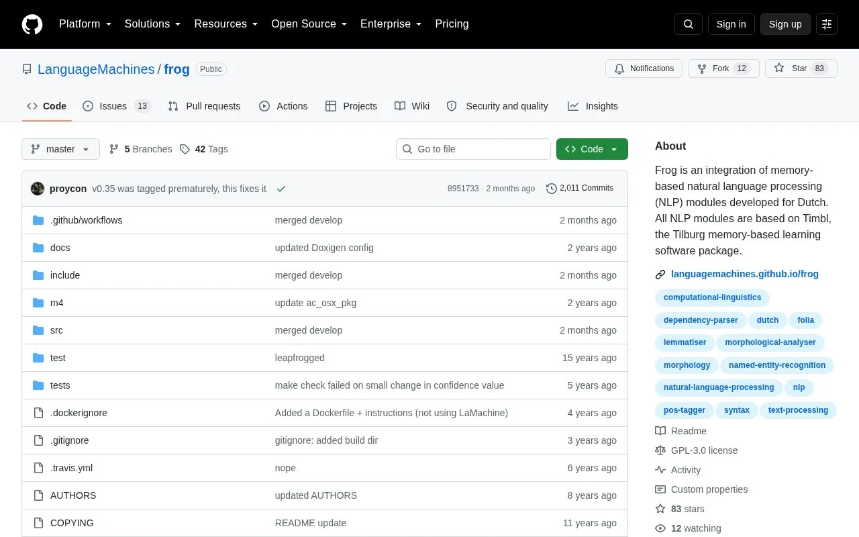Open the Wiki tab
Screen dimensions: 859x537
pyautogui.click(x=412, y=106)
